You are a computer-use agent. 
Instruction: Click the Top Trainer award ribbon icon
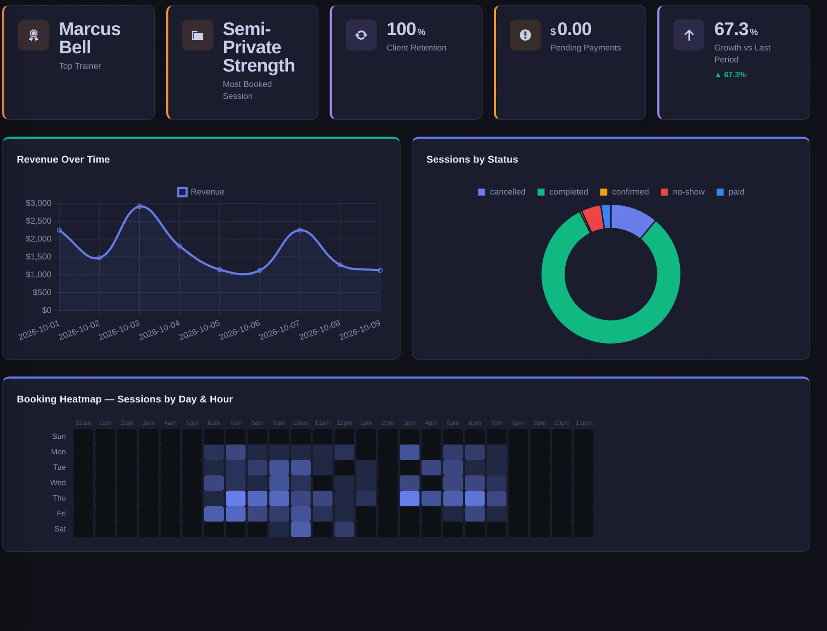33,35
